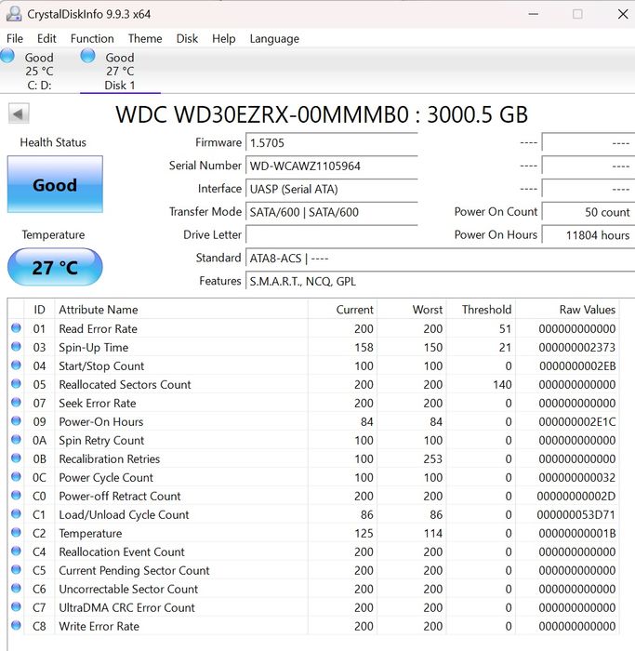
Task: Click the Current column header
Action: point(342,310)
